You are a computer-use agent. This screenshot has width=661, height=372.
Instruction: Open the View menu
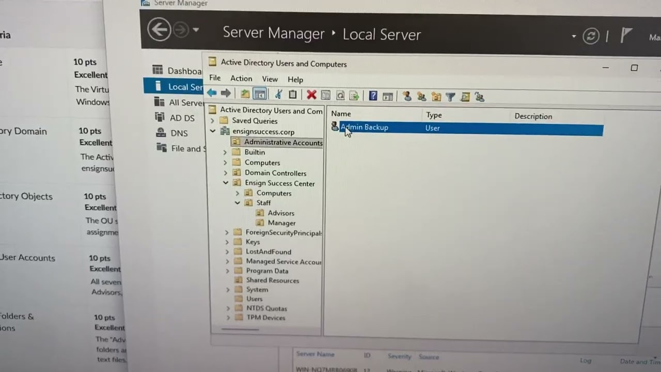click(270, 79)
